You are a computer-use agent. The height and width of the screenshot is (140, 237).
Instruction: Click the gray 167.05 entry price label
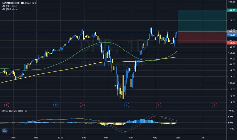[x=232, y=32]
